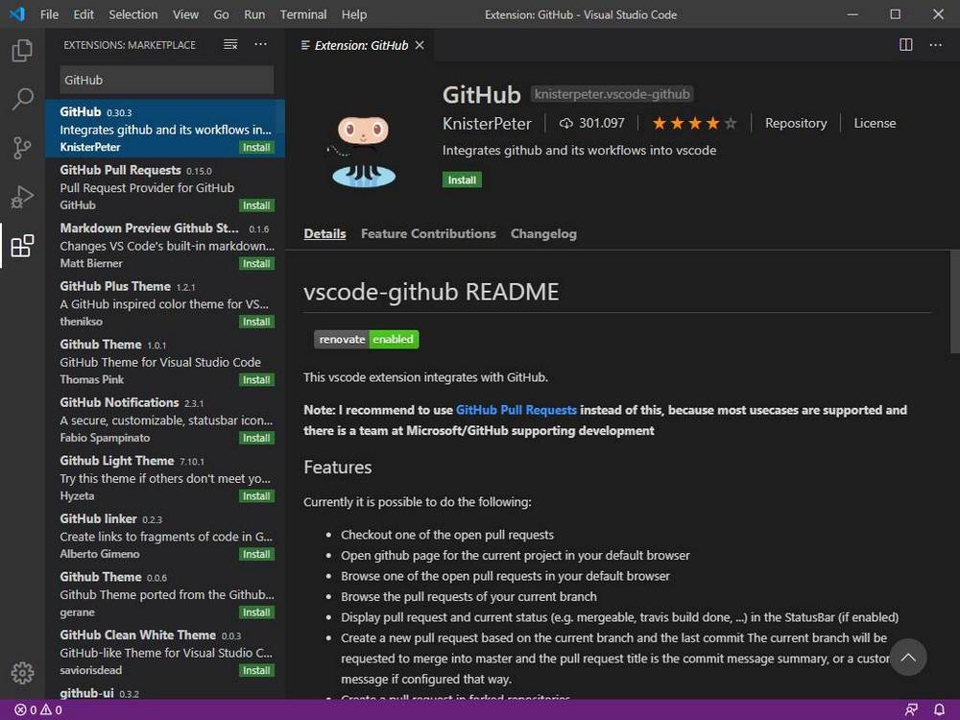
Task: Select the Extension: GitHub editor tab
Action: pyautogui.click(x=360, y=45)
